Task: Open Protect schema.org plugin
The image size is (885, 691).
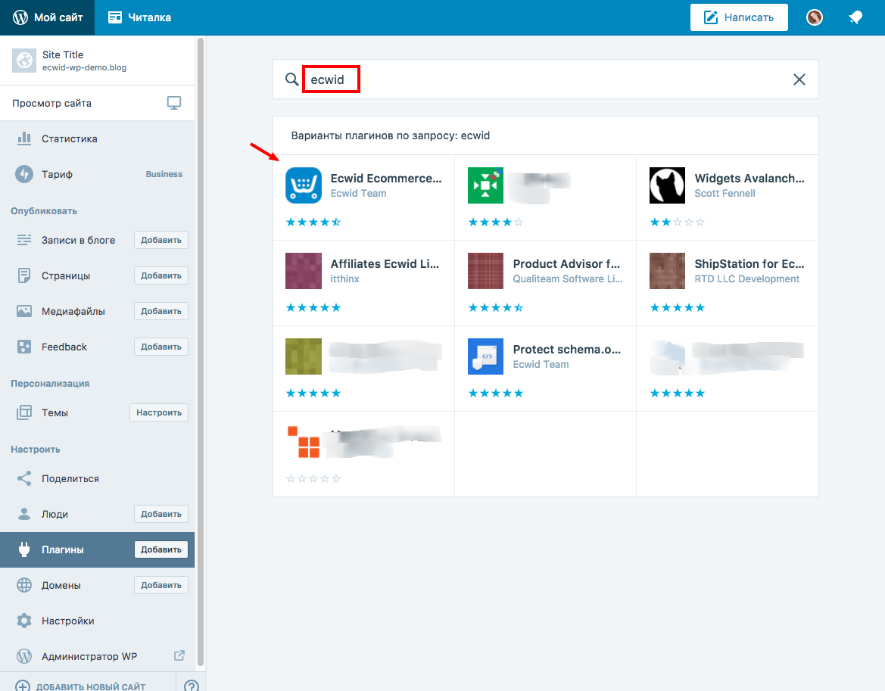Action: 545,369
